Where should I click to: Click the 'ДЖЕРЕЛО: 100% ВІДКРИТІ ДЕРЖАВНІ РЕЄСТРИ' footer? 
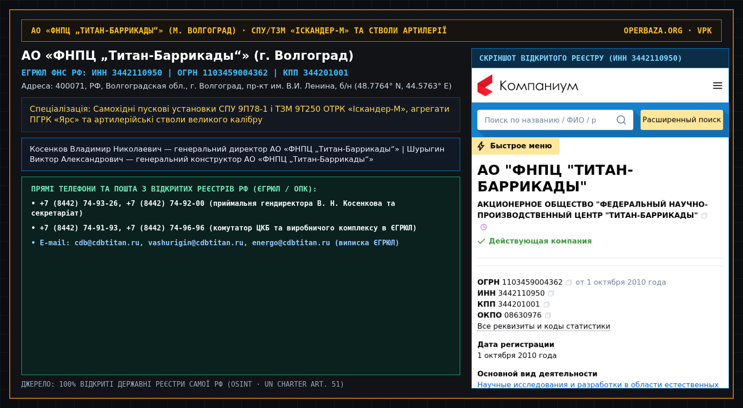[182, 384]
